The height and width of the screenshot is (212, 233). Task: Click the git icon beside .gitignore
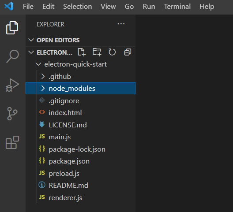click(x=42, y=100)
